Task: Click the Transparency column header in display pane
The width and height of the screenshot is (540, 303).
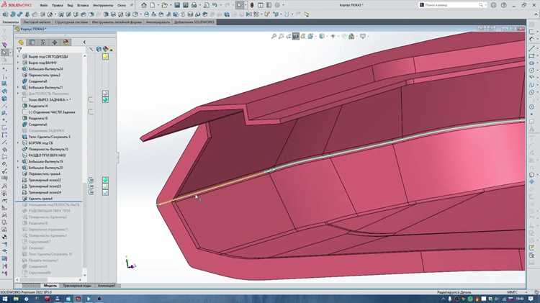Action: click(x=111, y=50)
